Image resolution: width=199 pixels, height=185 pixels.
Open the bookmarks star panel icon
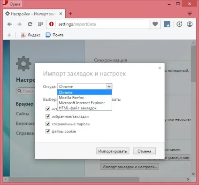(167, 24)
